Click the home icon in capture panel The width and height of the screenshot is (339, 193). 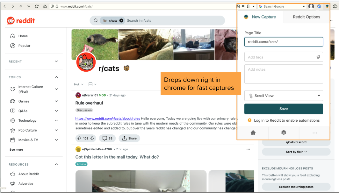pyautogui.click(x=253, y=133)
